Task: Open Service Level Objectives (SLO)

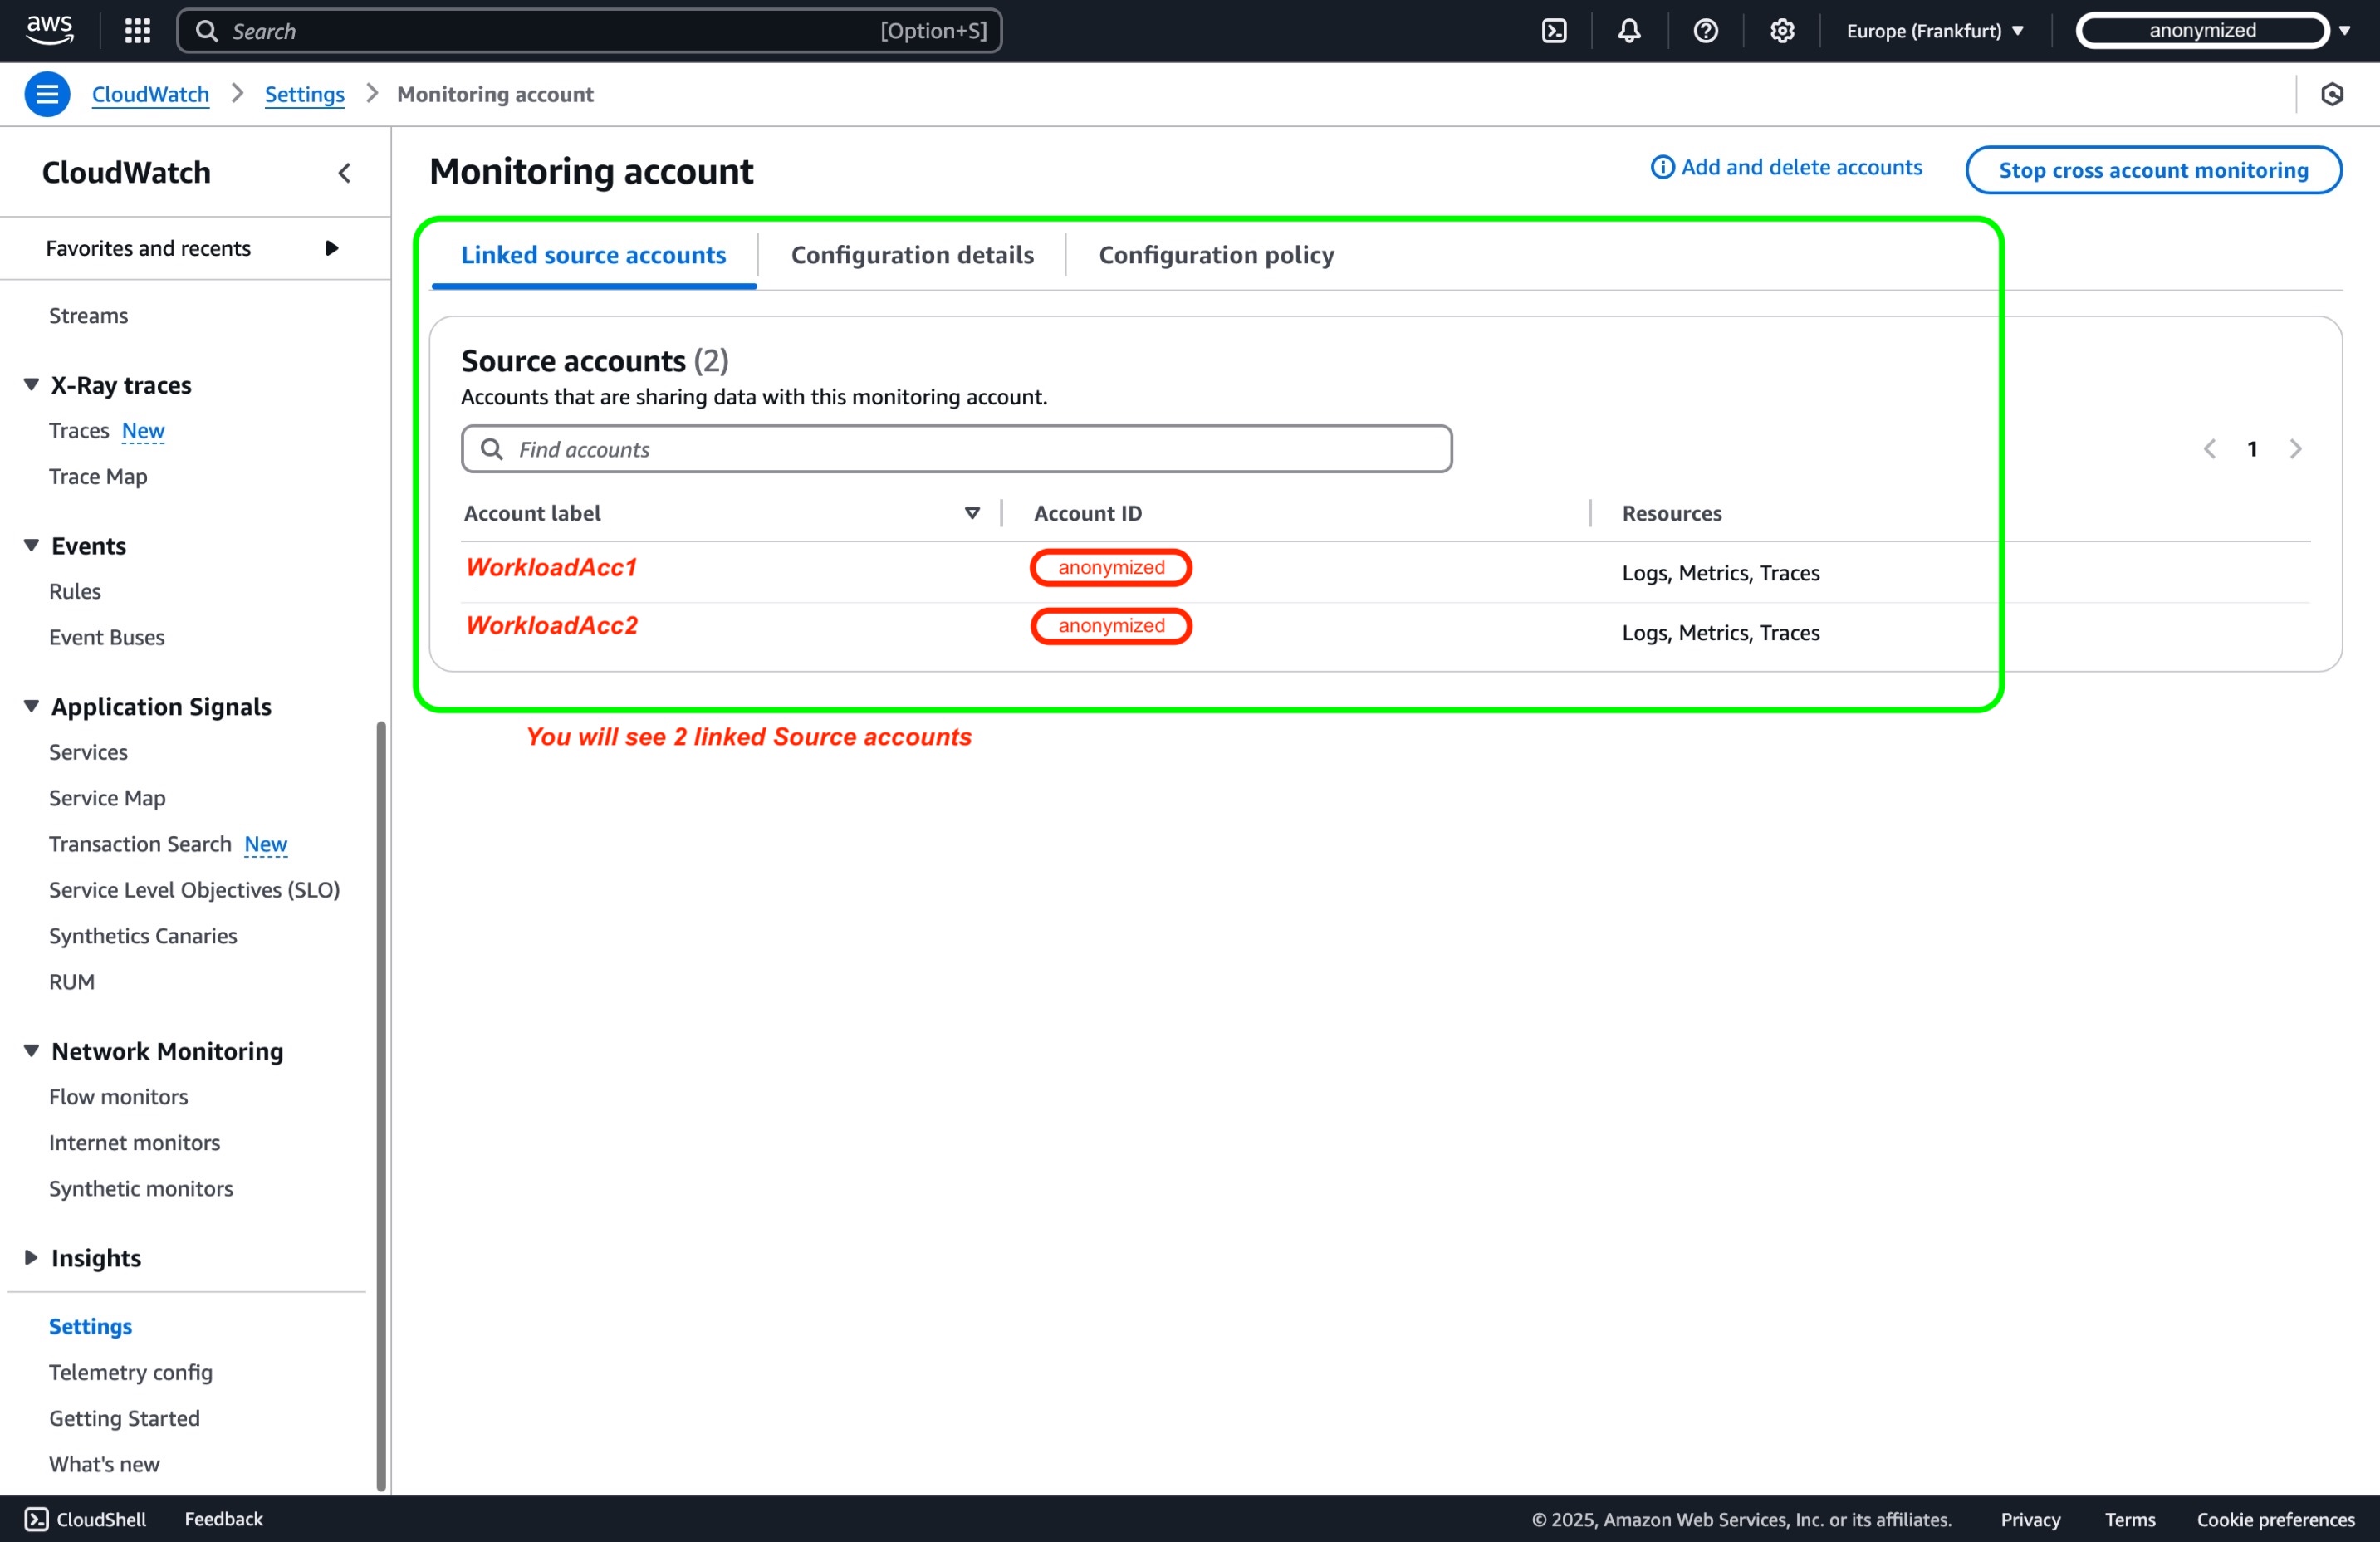Action: tap(195, 890)
